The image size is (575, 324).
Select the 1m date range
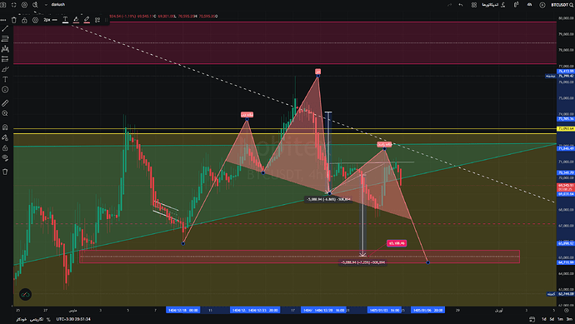tap(561, 319)
